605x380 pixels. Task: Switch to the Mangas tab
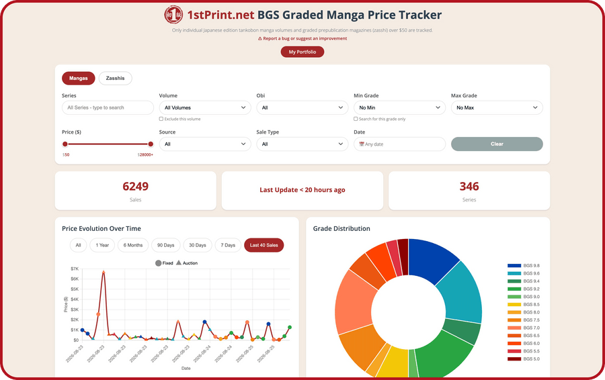tap(79, 79)
